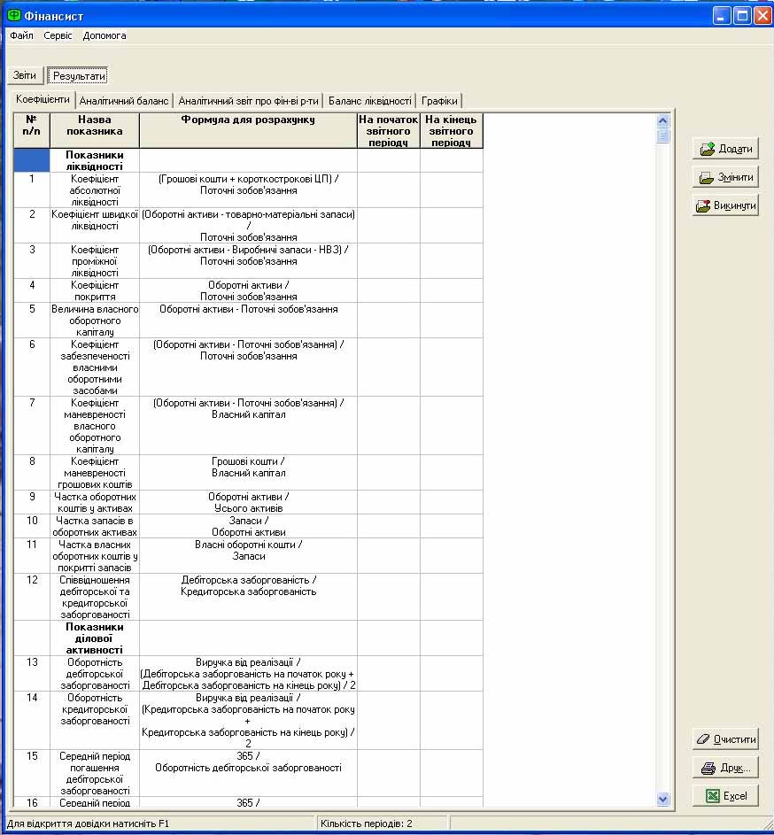Open the Сервіс menu
The width and height of the screenshot is (774, 835).
[58, 36]
